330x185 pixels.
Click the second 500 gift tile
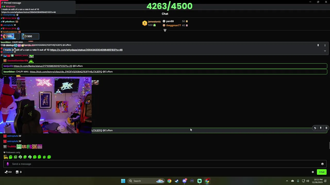pyautogui.click(x=30, y=36)
